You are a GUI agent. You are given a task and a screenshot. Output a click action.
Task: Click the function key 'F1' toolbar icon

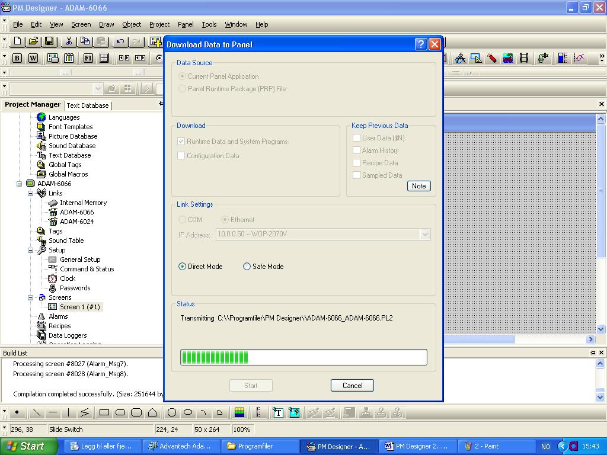[88, 58]
